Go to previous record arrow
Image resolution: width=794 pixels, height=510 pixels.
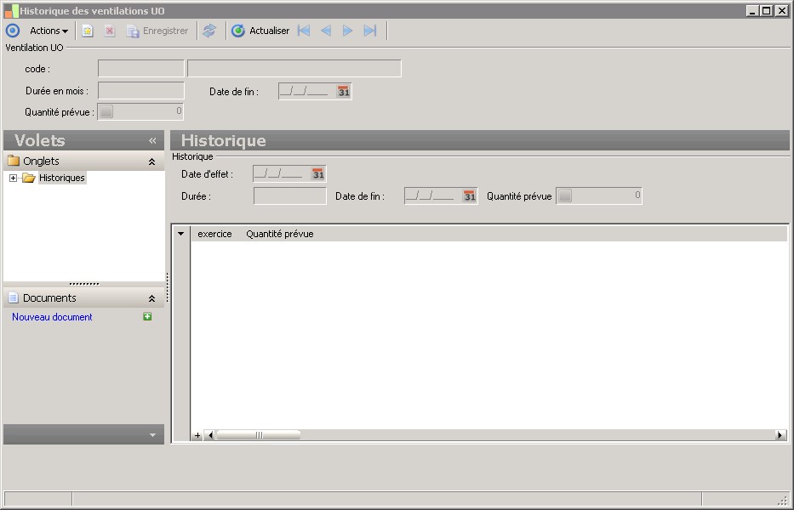(326, 31)
